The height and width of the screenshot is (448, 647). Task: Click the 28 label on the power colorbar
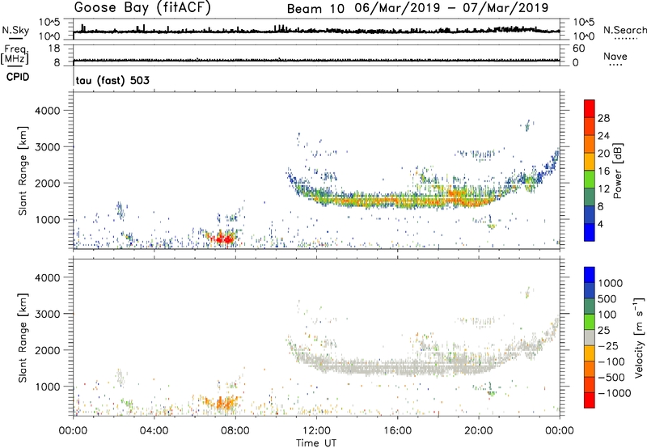point(603,118)
